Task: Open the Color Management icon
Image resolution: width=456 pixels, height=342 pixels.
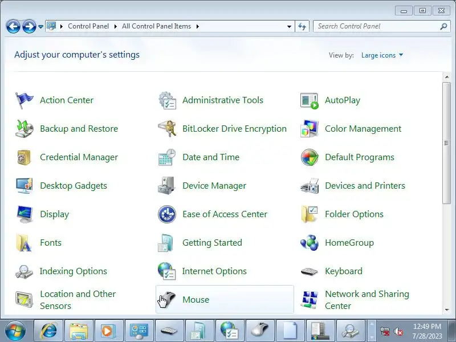Action: click(310, 129)
